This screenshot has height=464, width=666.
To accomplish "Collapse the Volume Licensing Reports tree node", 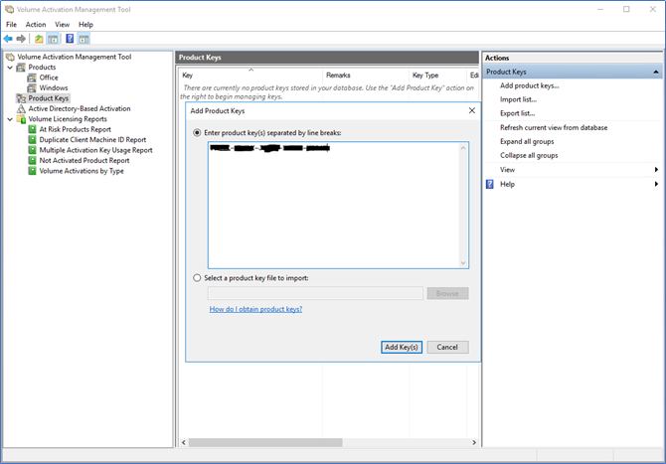I will [10, 119].
